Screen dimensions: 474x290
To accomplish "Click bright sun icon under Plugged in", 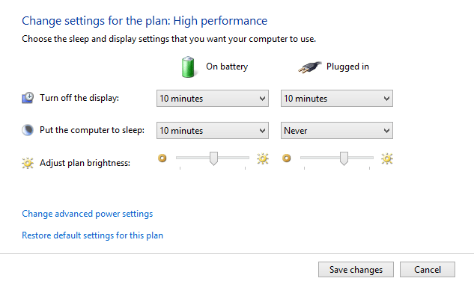I will (387, 158).
